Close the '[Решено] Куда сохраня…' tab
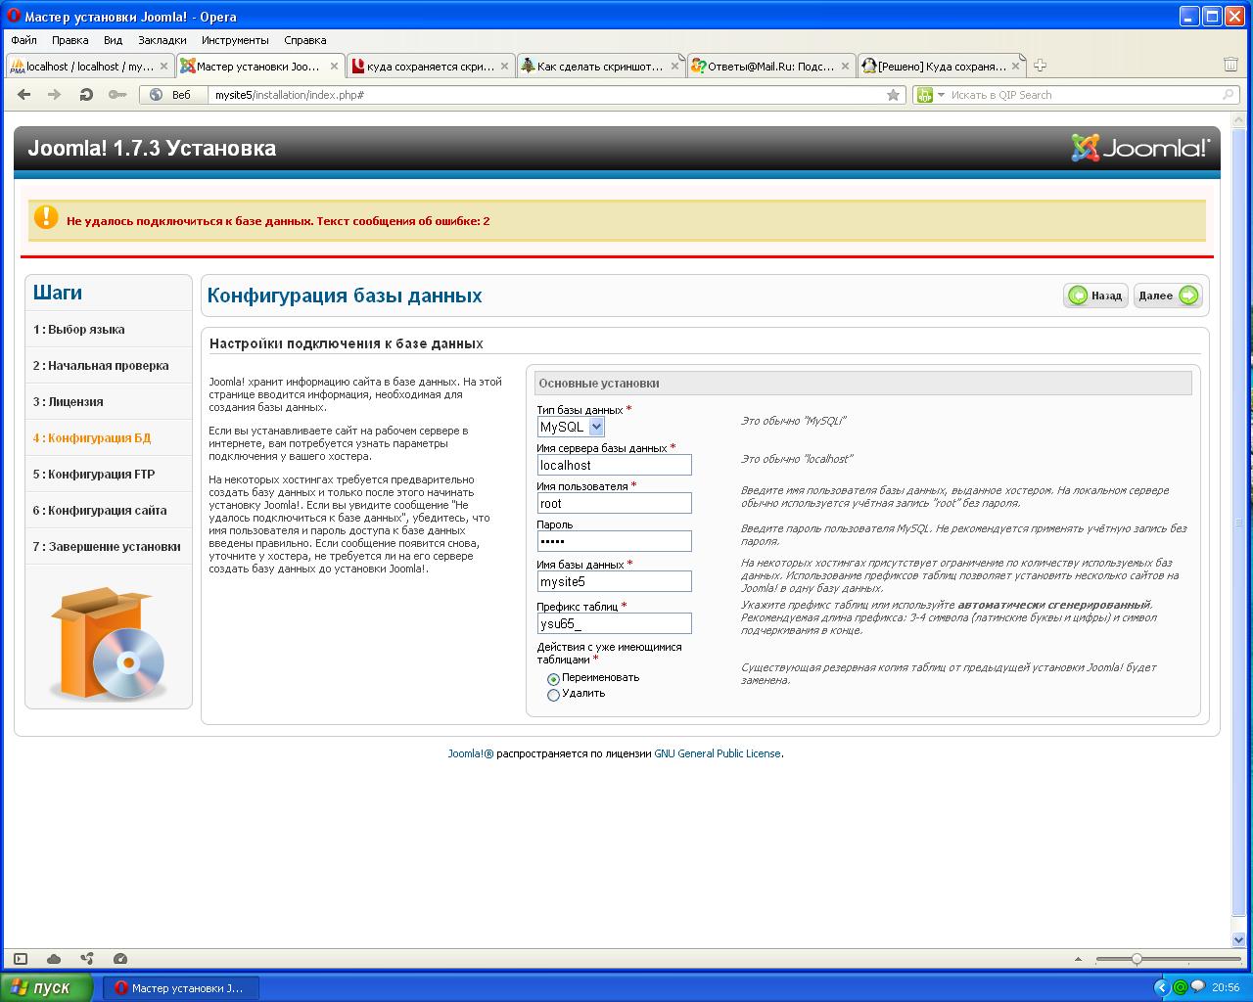Image resolution: width=1253 pixels, height=1002 pixels. pos(1015,67)
